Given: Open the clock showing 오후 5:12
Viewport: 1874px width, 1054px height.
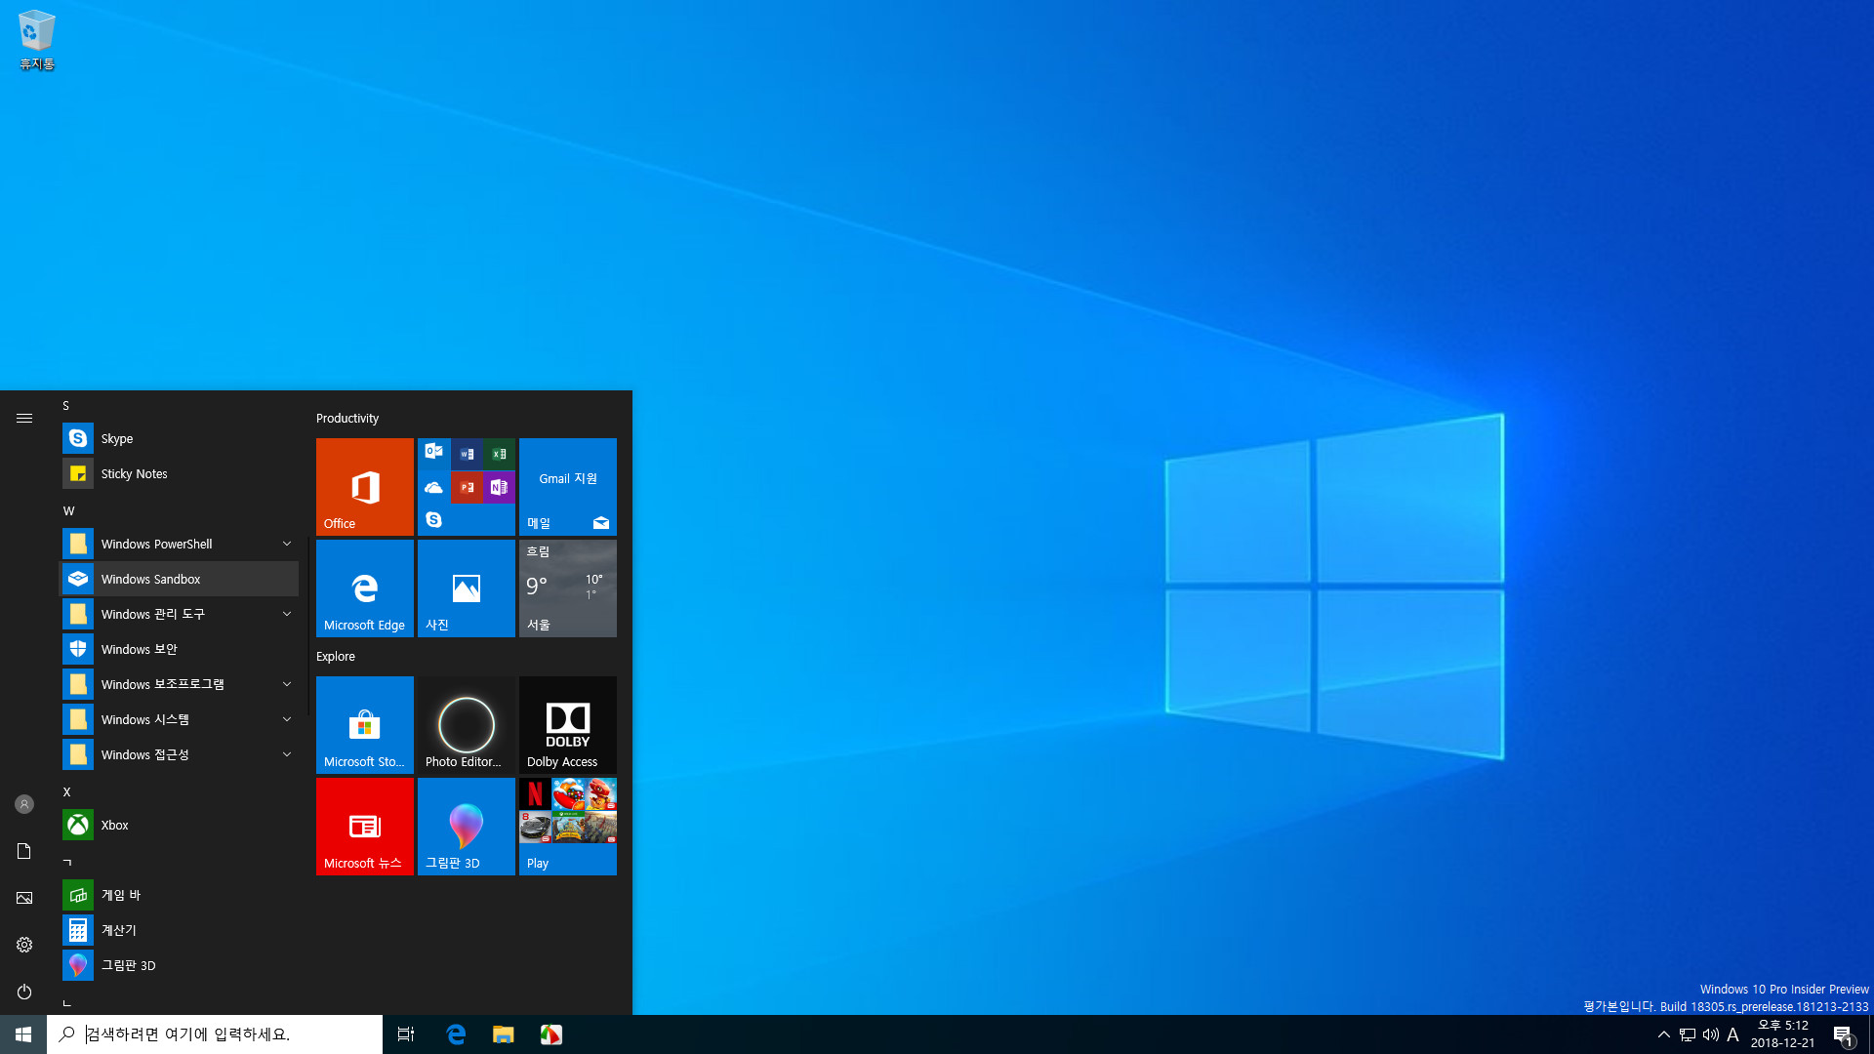Looking at the screenshot, I should [x=1783, y=1034].
